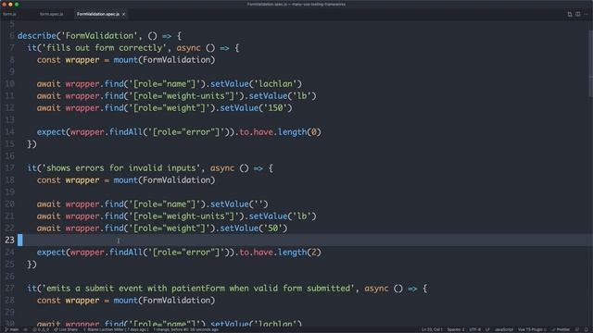Split the editor to the right
Screen dimensions: 593x333
(578, 15)
